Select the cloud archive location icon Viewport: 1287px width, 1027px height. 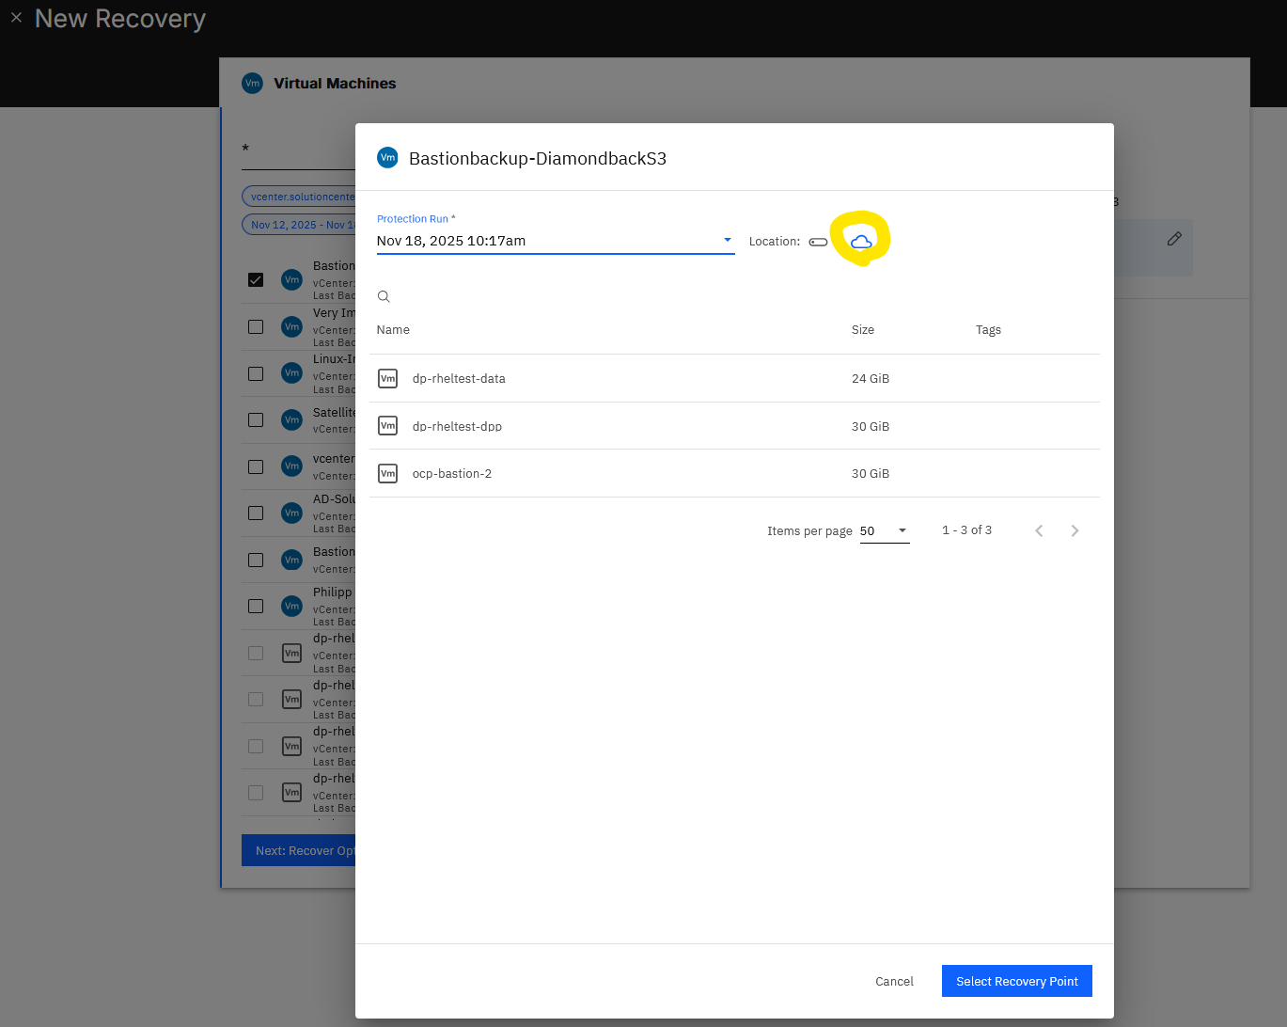(861, 242)
